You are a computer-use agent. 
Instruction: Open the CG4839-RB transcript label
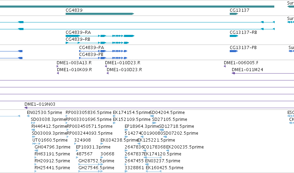[78, 39]
